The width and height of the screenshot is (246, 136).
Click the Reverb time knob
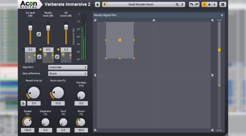pos(34,93)
